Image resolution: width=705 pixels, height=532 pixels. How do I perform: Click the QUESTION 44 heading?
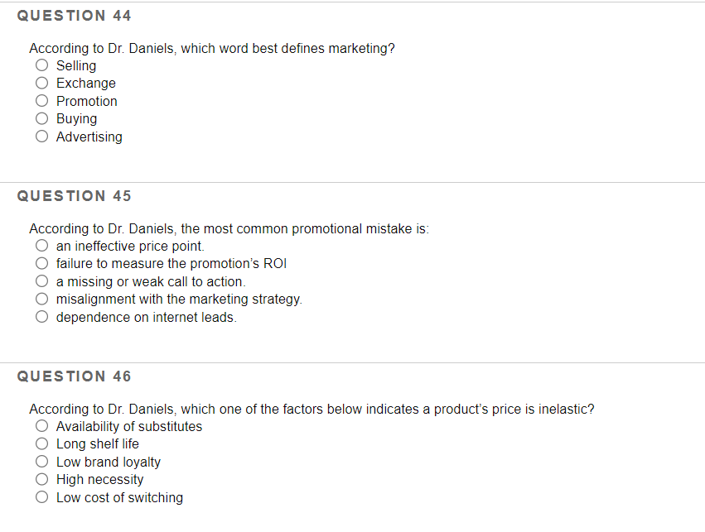point(74,15)
